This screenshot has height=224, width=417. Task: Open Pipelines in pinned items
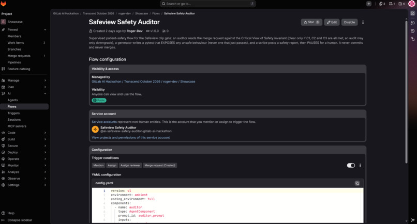[24, 62]
